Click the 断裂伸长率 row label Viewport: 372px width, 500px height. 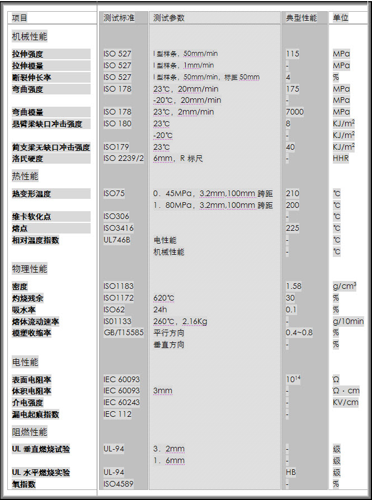[x=31, y=77]
